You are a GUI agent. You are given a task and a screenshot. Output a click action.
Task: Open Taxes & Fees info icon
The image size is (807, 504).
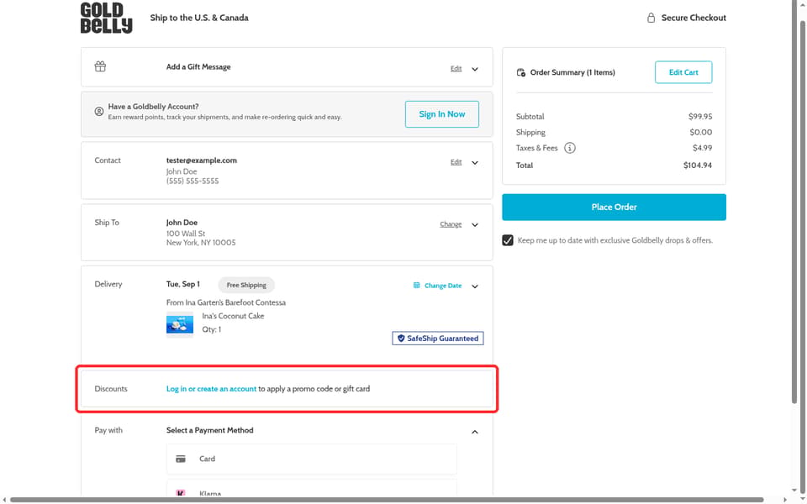570,148
